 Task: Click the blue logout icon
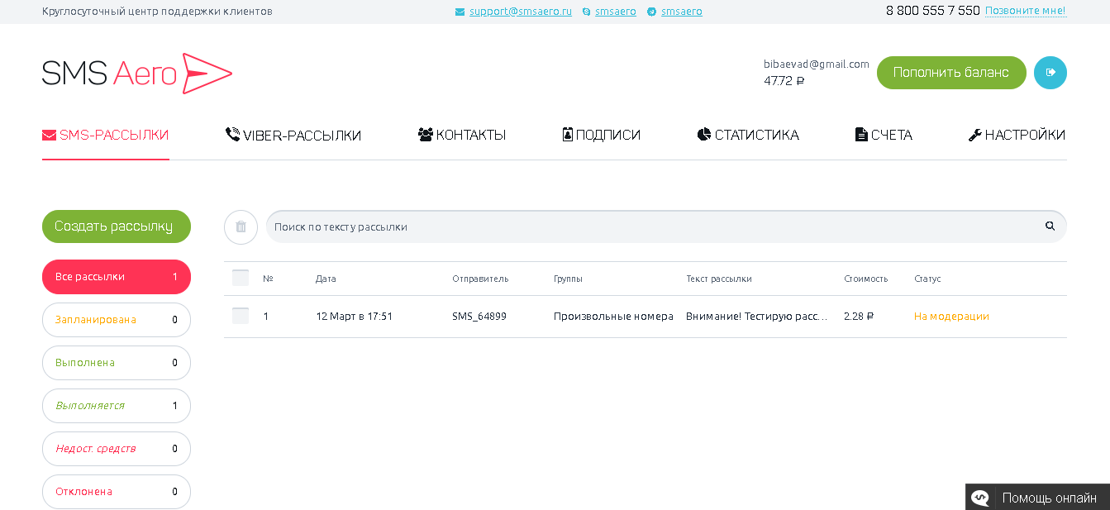point(1050,72)
